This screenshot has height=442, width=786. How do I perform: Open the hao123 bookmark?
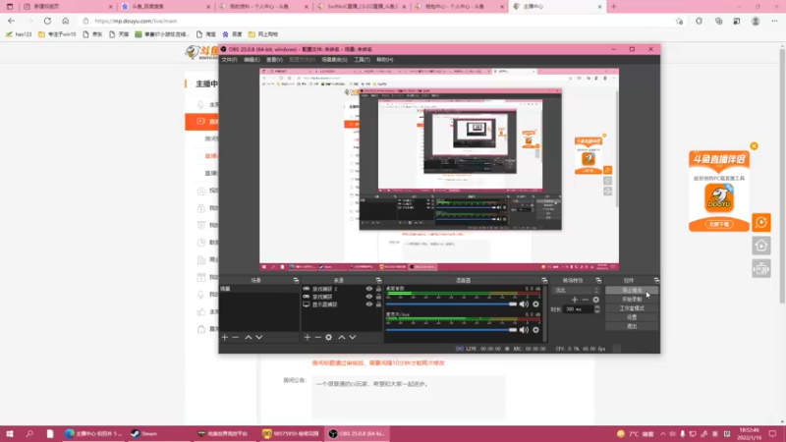(19, 34)
